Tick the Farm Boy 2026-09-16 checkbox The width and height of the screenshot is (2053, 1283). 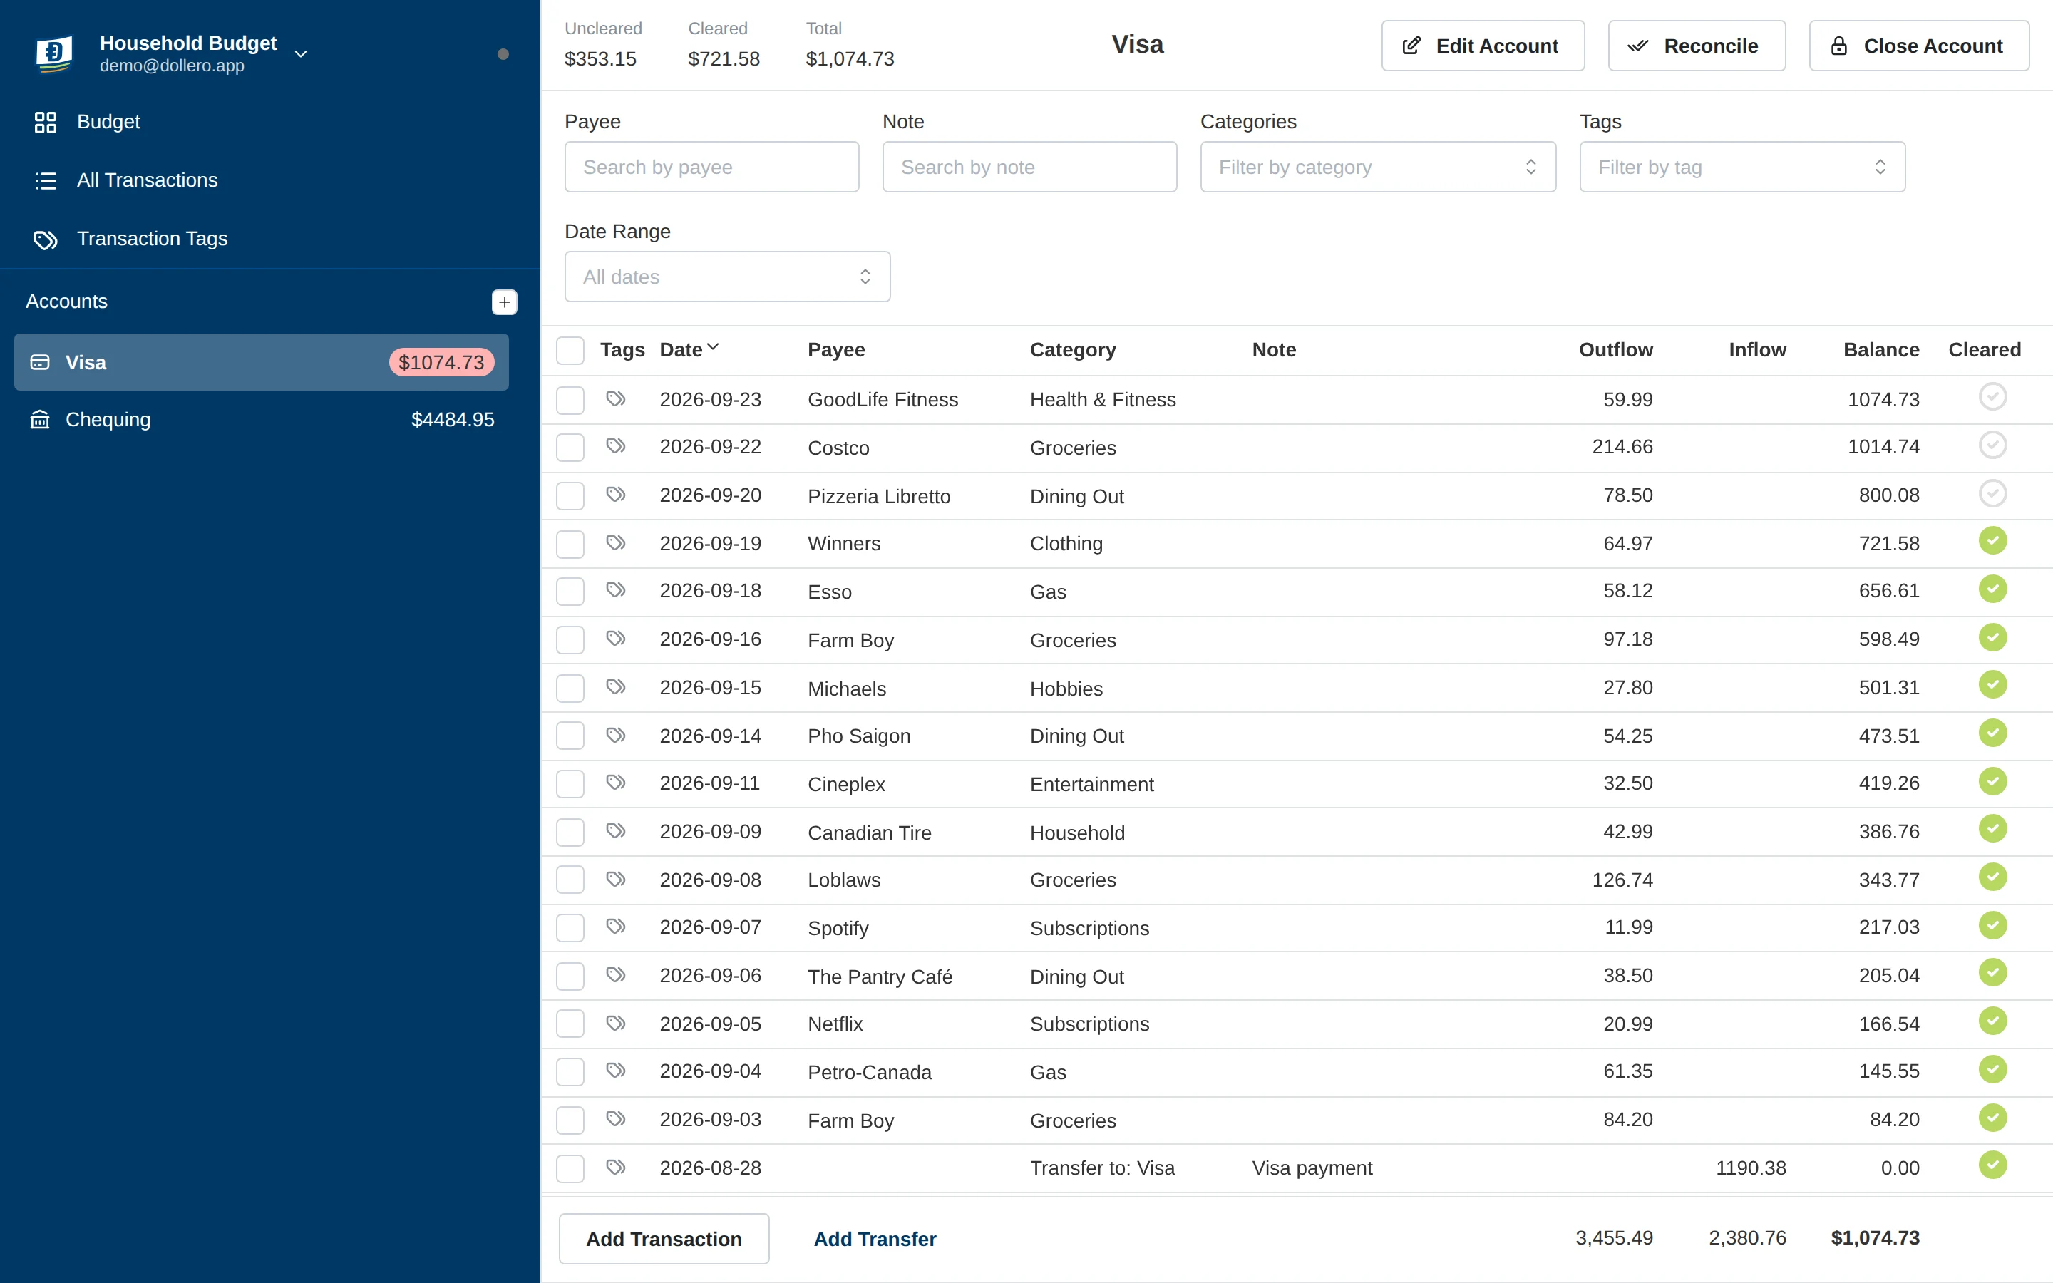pyautogui.click(x=570, y=640)
